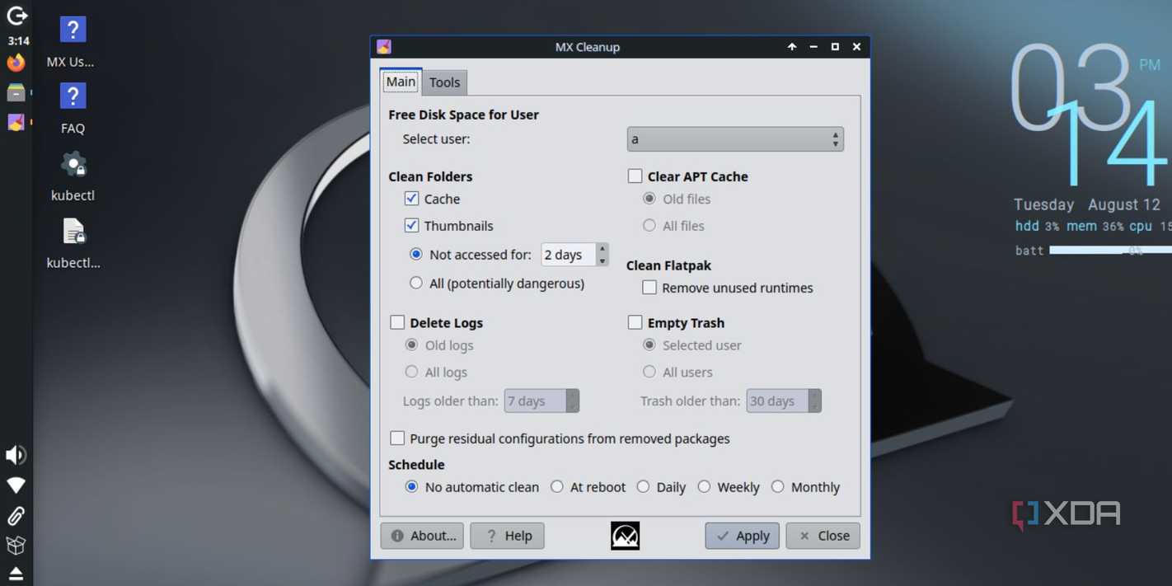Image resolution: width=1172 pixels, height=586 pixels.
Task: Launch Firefox from the side panel
Action: (16, 63)
